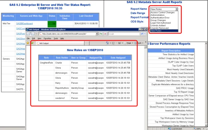Click the Time Statistics for Artifact Usage report
Viewport: 208px width, 130px height.
point(178,54)
